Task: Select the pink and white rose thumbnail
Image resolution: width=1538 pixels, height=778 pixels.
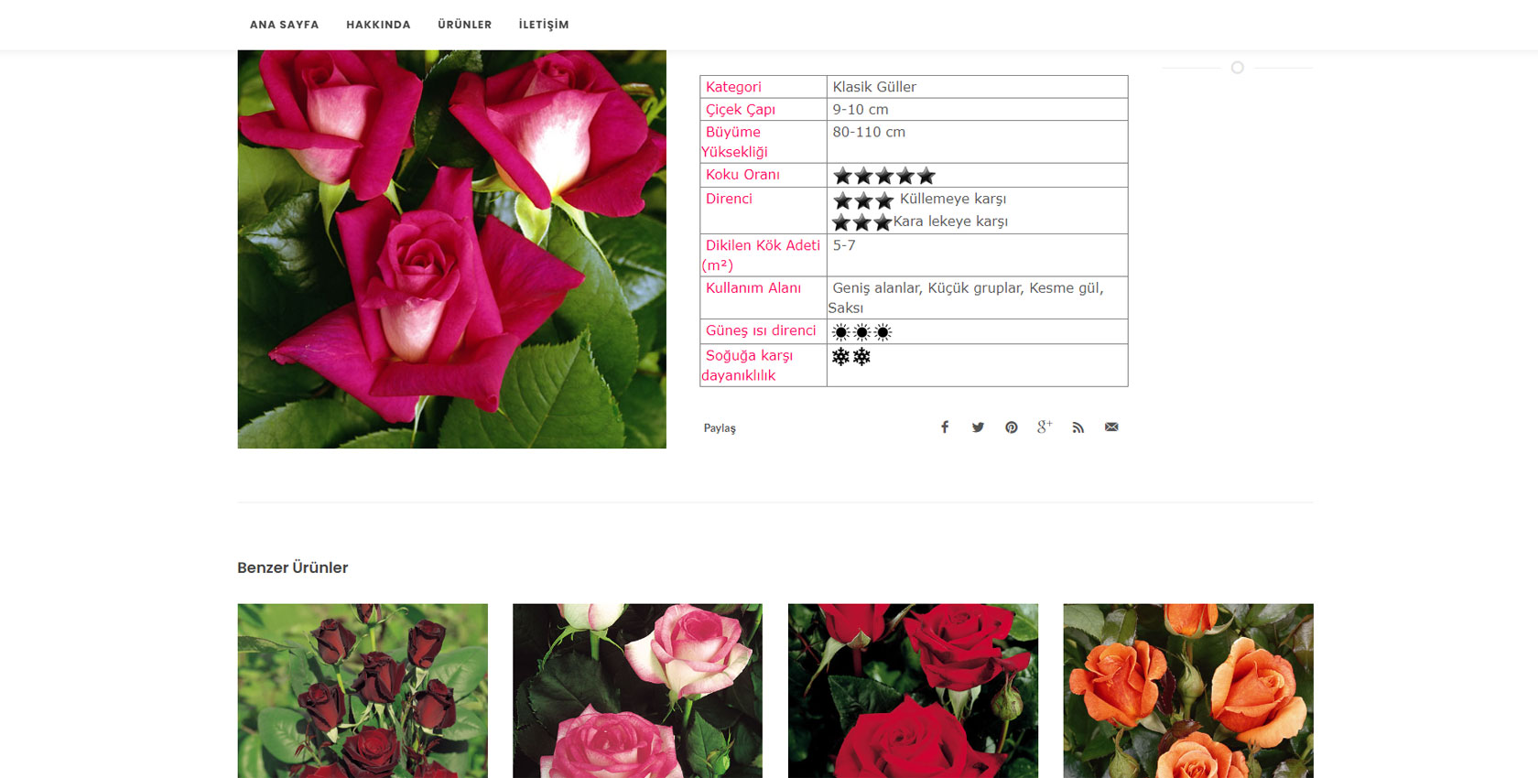Action: click(x=637, y=690)
